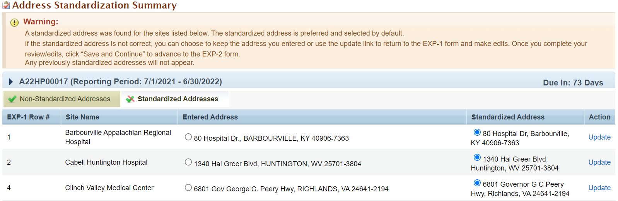The image size is (618, 201).
Task: Click the yellow warning exclamation icon
Action: point(14,22)
